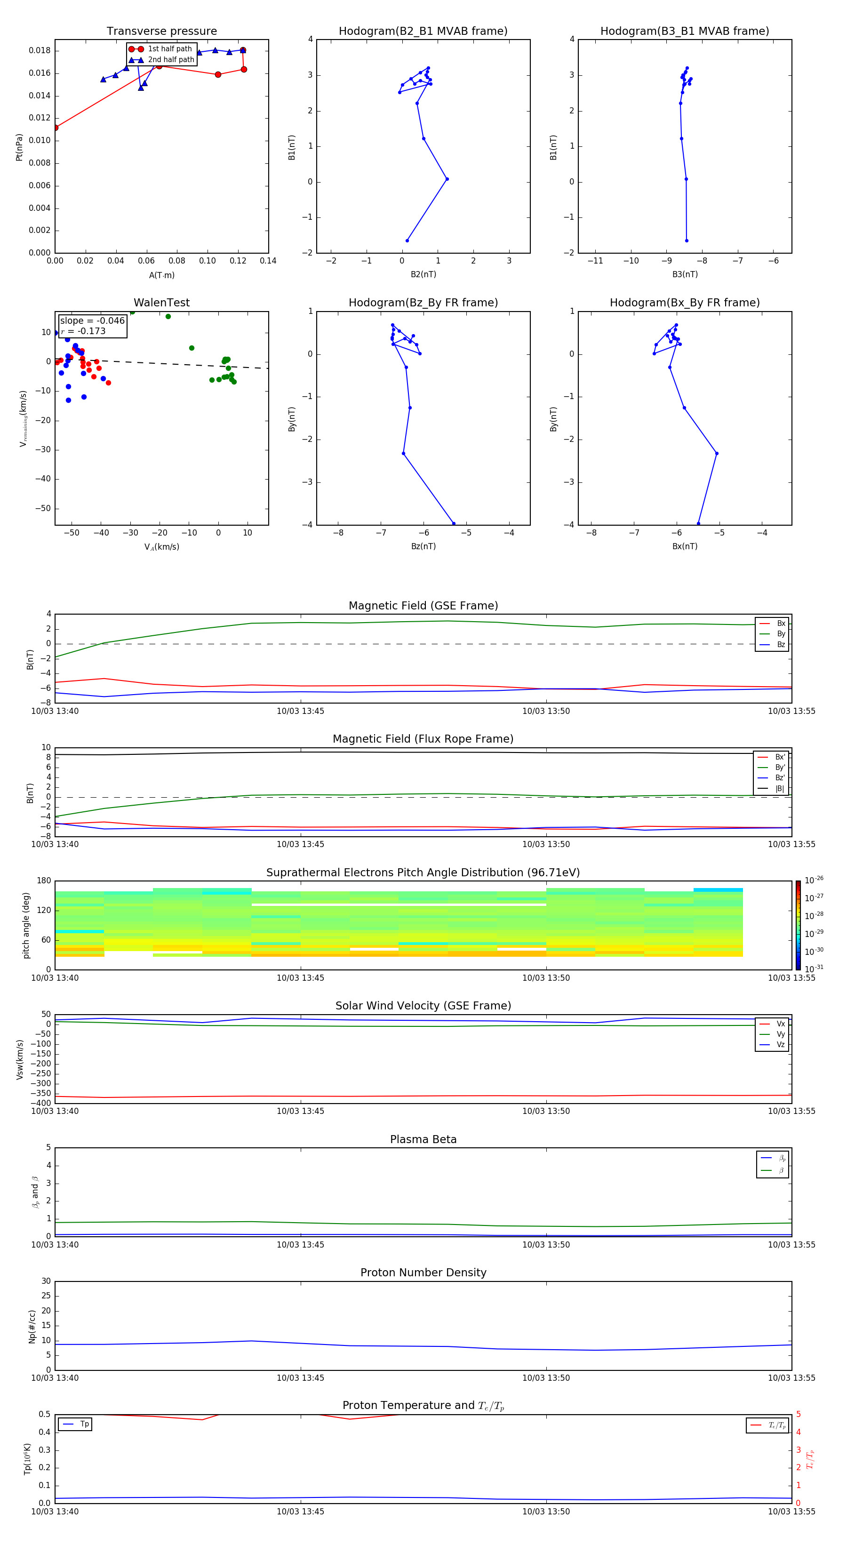Click the 'Solar Wind Velocity (GSE Frame)' title
The image size is (847, 1553).
(x=423, y=1006)
